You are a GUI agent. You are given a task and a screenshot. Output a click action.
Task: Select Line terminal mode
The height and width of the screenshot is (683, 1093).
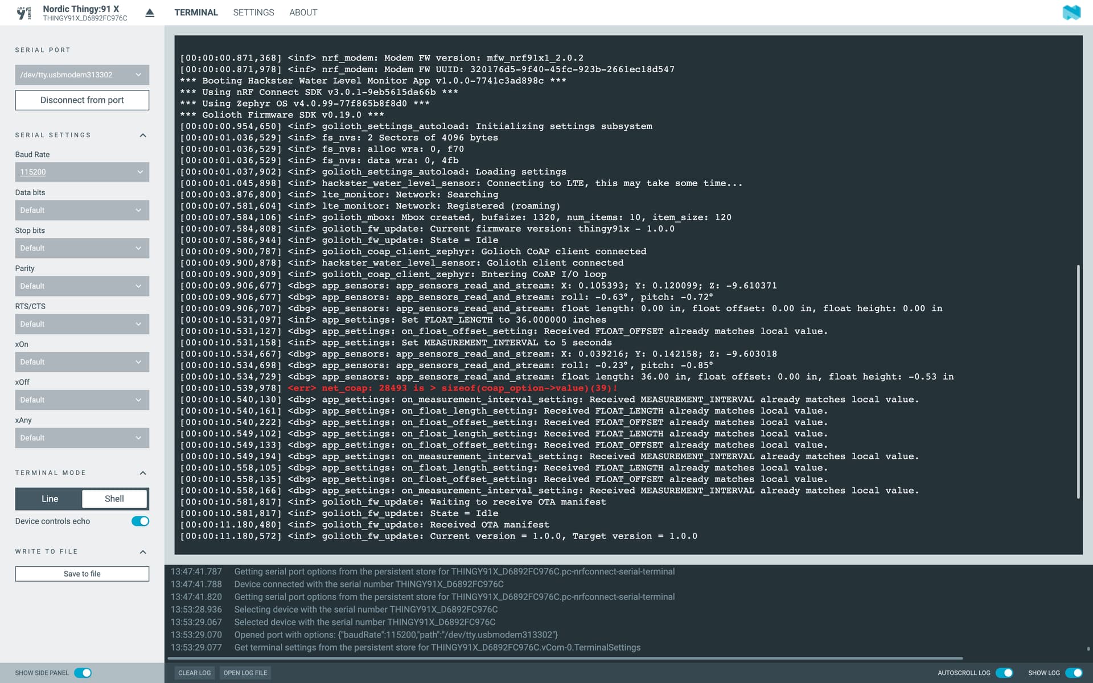(x=50, y=499)
